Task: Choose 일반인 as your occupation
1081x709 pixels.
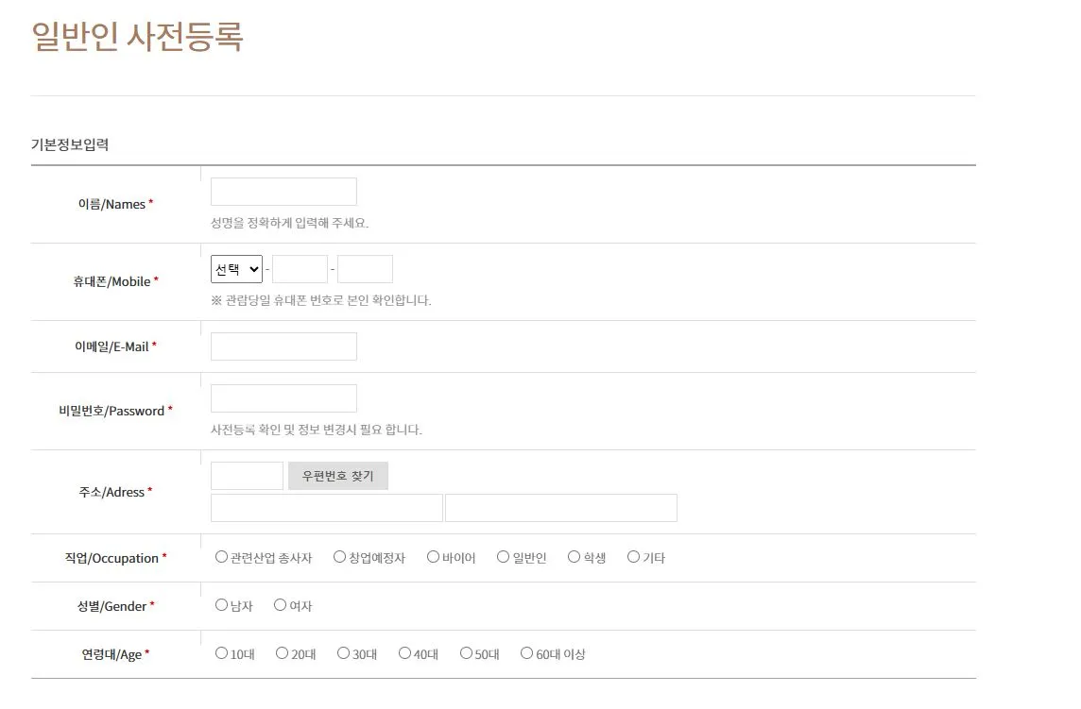Action: [x=503, y=556]
